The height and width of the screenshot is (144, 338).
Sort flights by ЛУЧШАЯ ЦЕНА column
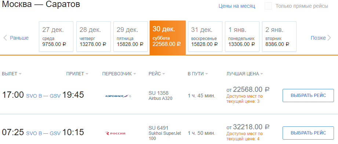245,74
